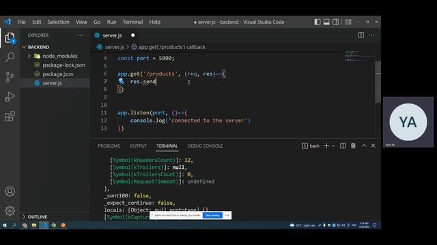Split the editor to the right
The height and width of the screenshot is (245, 437).
[361, 35]
